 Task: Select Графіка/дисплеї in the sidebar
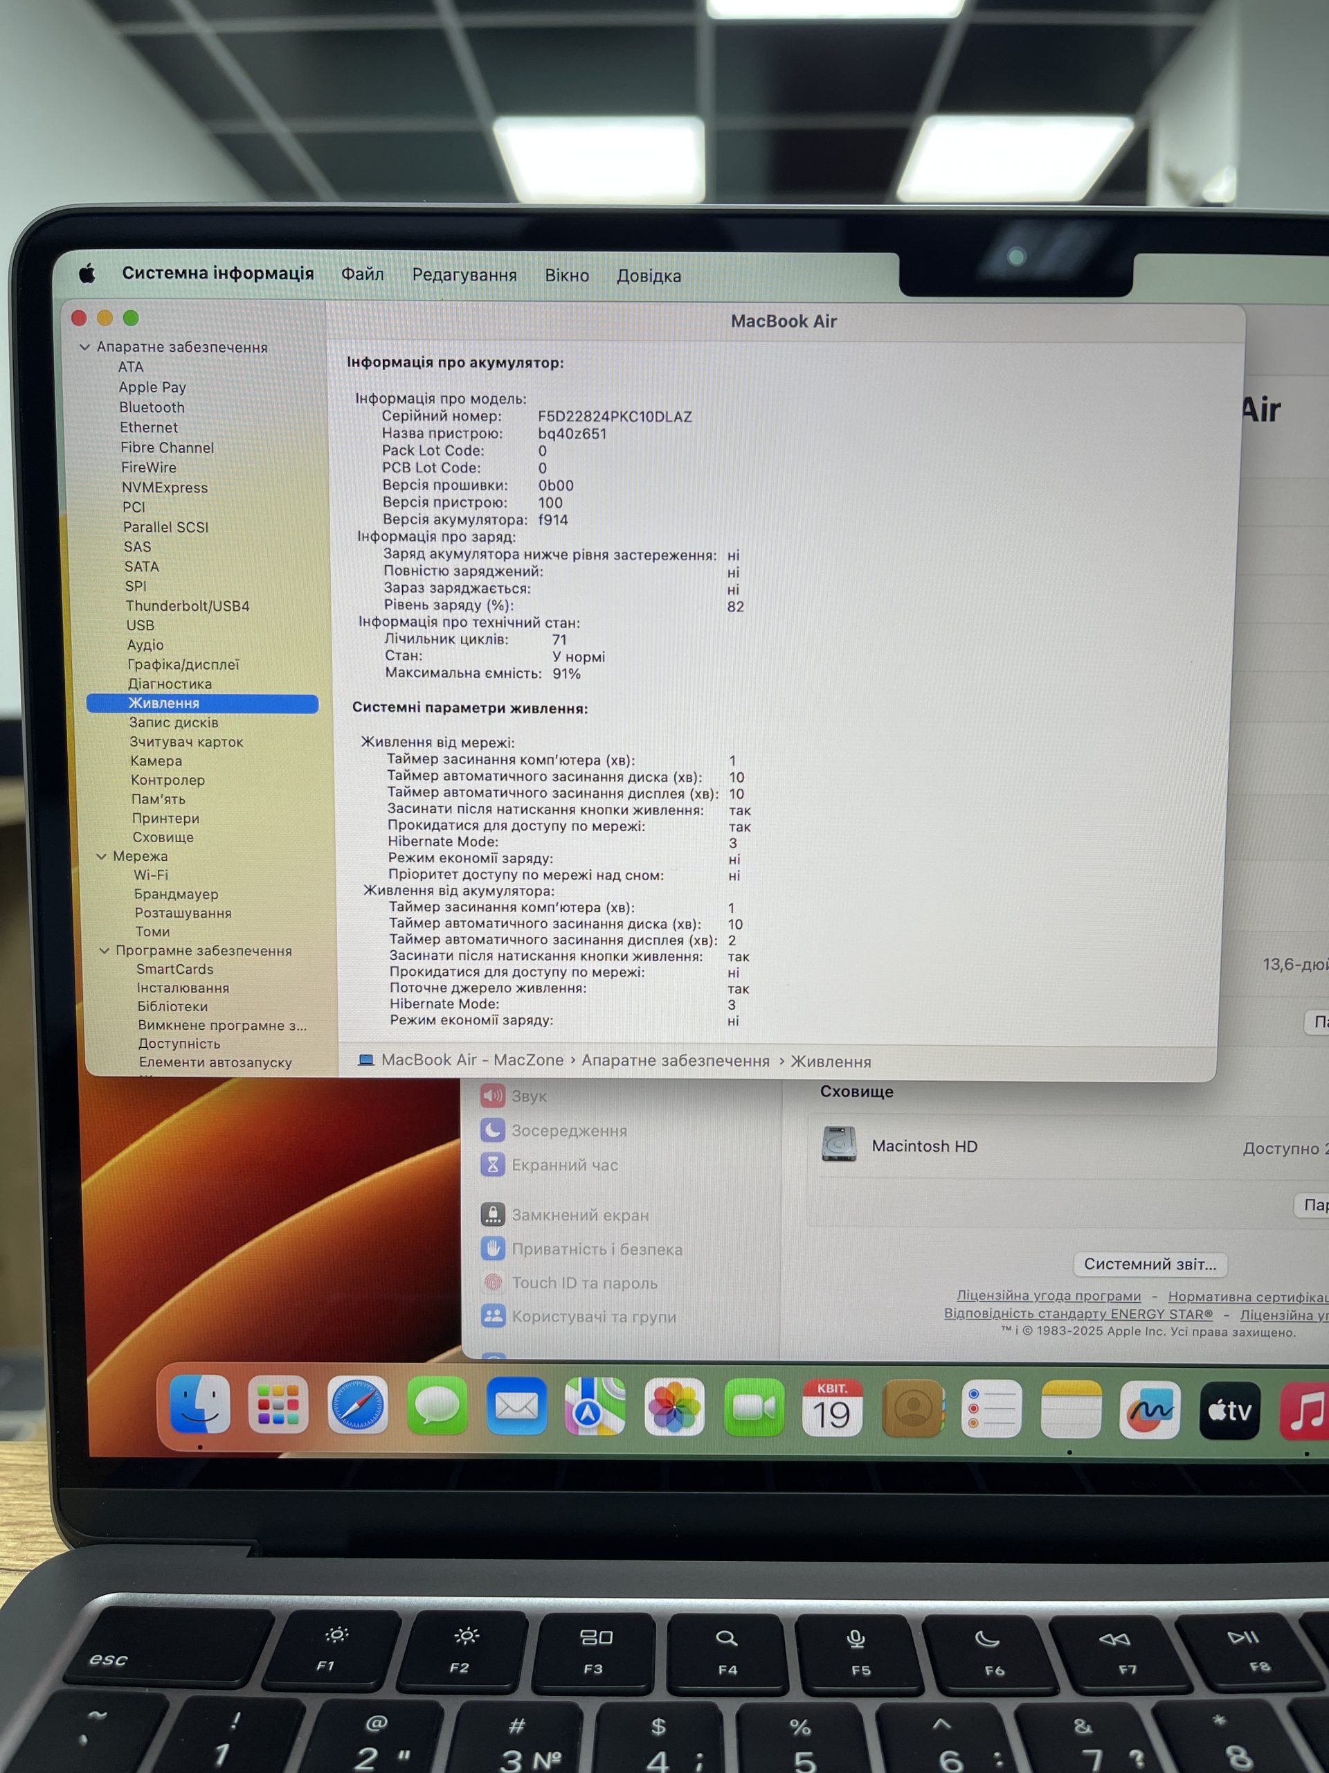pos(183,664)
